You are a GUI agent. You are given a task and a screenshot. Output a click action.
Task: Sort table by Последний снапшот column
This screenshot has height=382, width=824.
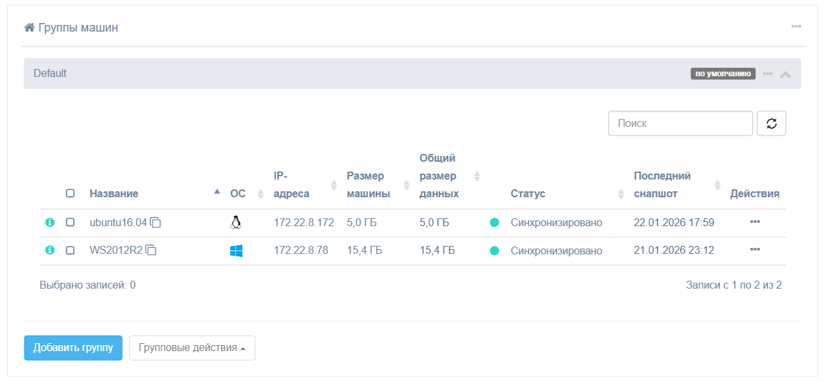coord(662,185)
